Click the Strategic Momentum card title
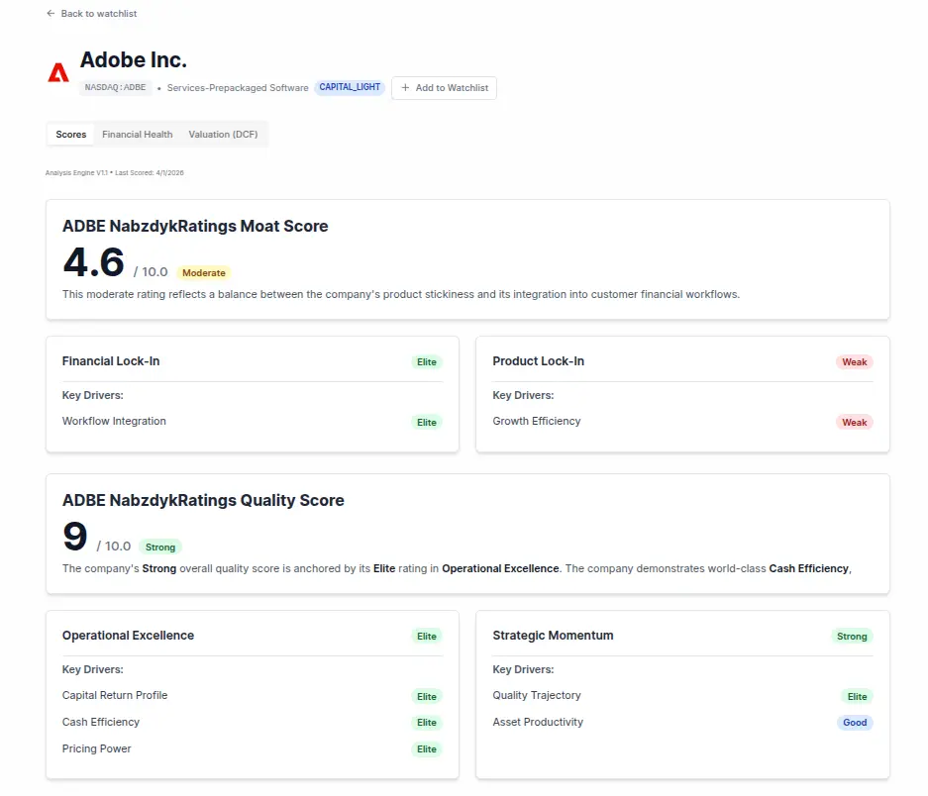 click(553, 635)
